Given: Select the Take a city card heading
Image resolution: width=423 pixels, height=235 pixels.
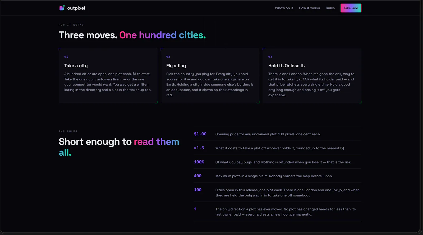Looking at the screenshot, I should click(x=76, y=66).
